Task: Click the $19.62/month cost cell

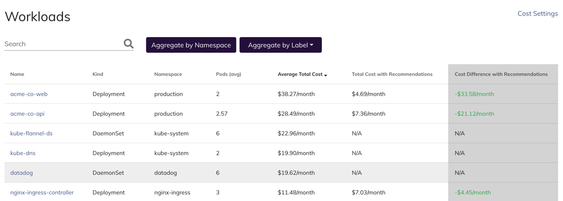Action: [296, 173]
